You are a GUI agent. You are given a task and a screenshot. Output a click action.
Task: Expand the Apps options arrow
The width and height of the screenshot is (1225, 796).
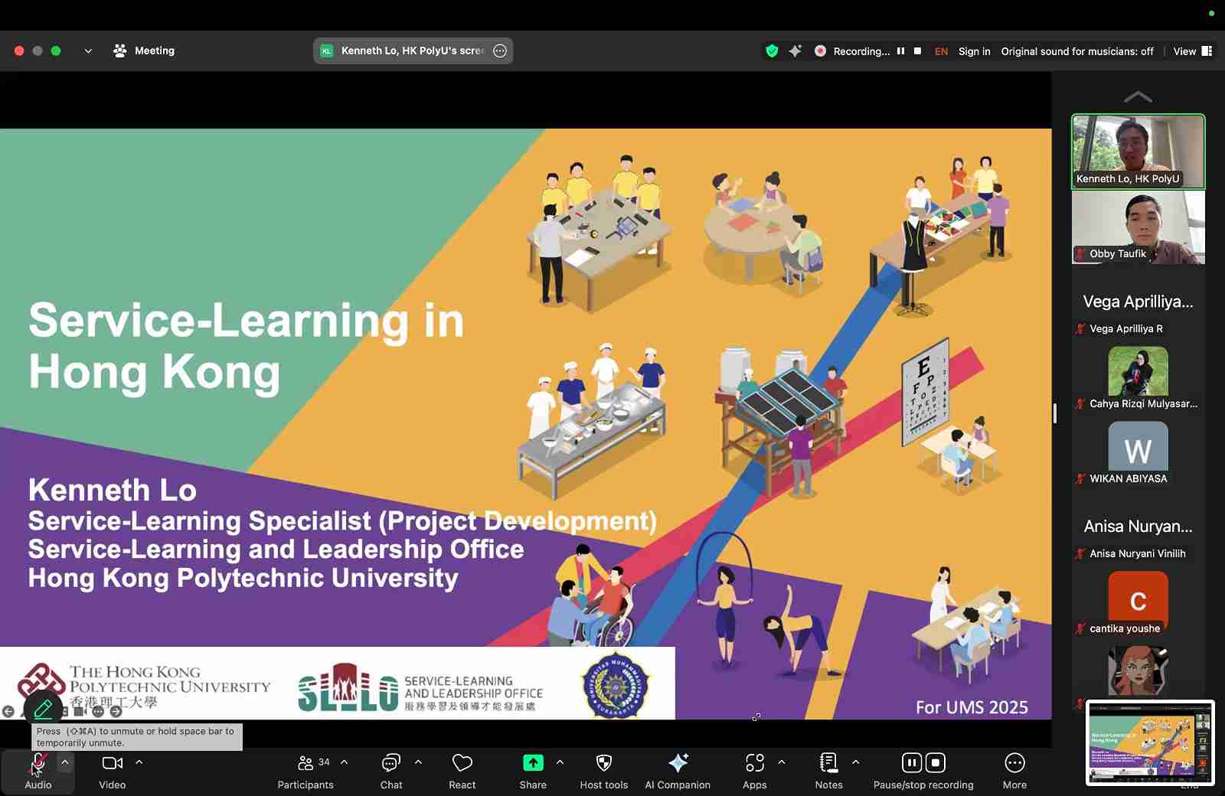coord(781,762)
